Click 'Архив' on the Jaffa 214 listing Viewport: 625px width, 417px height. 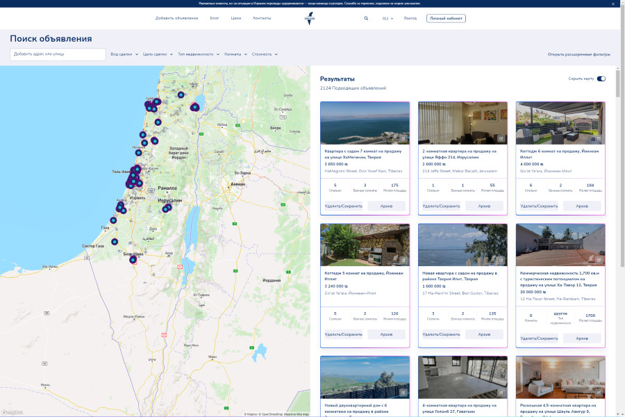(x=484, y=206)
